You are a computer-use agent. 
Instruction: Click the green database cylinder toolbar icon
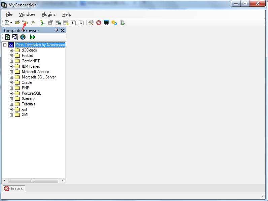click(122, 23)
